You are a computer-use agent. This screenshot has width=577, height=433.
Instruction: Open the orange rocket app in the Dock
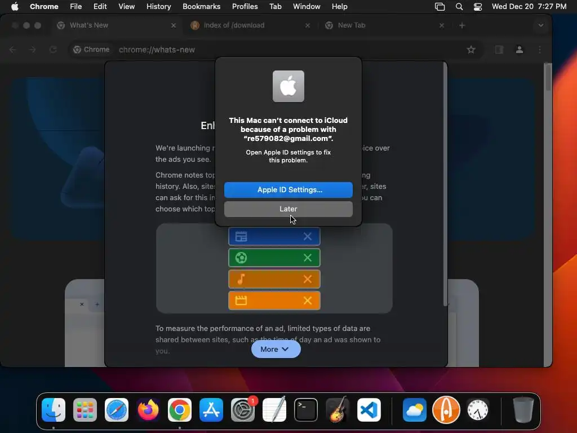click(x=446, y=410)
